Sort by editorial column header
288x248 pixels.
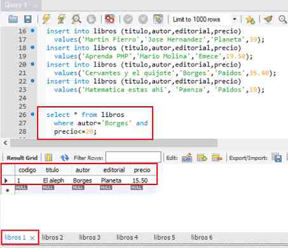(114, 170)
